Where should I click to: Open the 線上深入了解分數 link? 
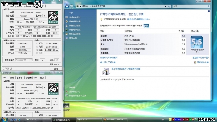click(x=108, y=62)
